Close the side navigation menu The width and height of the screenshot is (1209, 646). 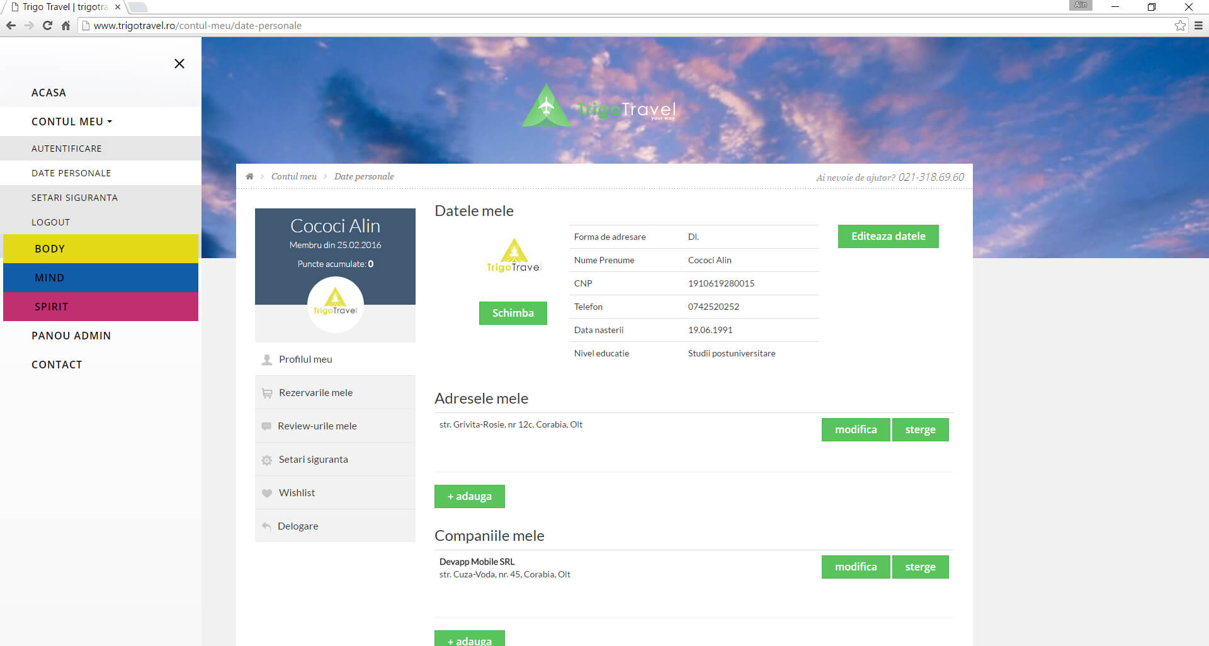(179, 64)
